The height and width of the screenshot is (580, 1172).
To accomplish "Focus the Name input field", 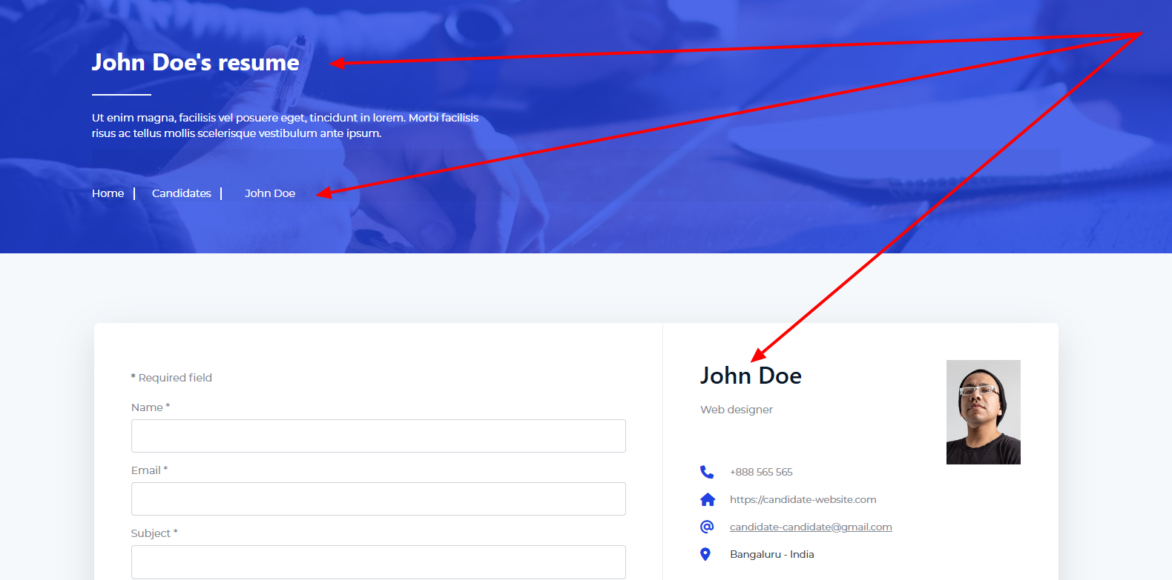I will pyautogui.click(x=378, y=436).
